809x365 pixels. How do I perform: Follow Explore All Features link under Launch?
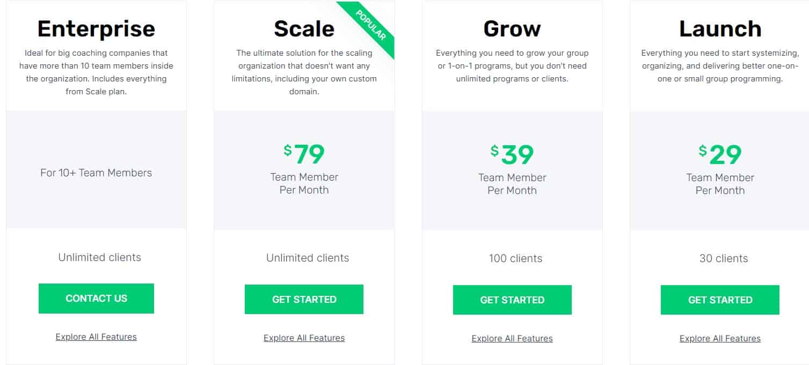(720, 339)
